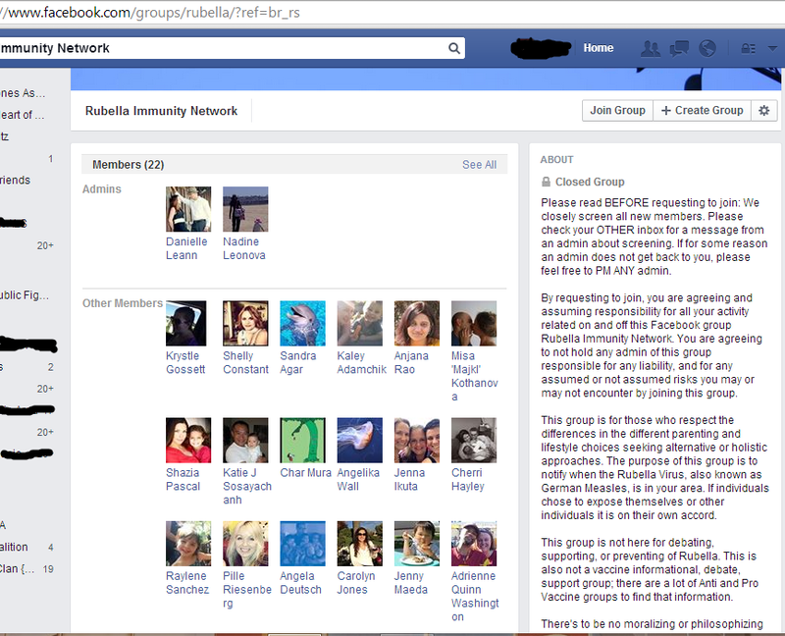Open the friend requests icon
Image resolution: width=785 pixels, height=636 pixels.
(651, 48)
